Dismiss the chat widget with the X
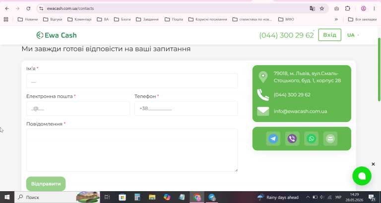This screenshot has width=381, height=203. pos(373,164)
